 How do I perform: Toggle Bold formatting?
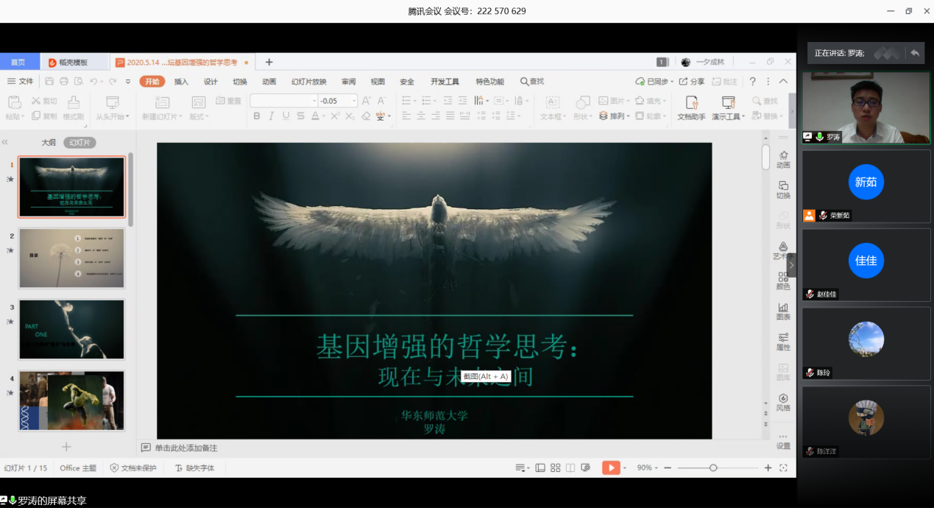257,116
